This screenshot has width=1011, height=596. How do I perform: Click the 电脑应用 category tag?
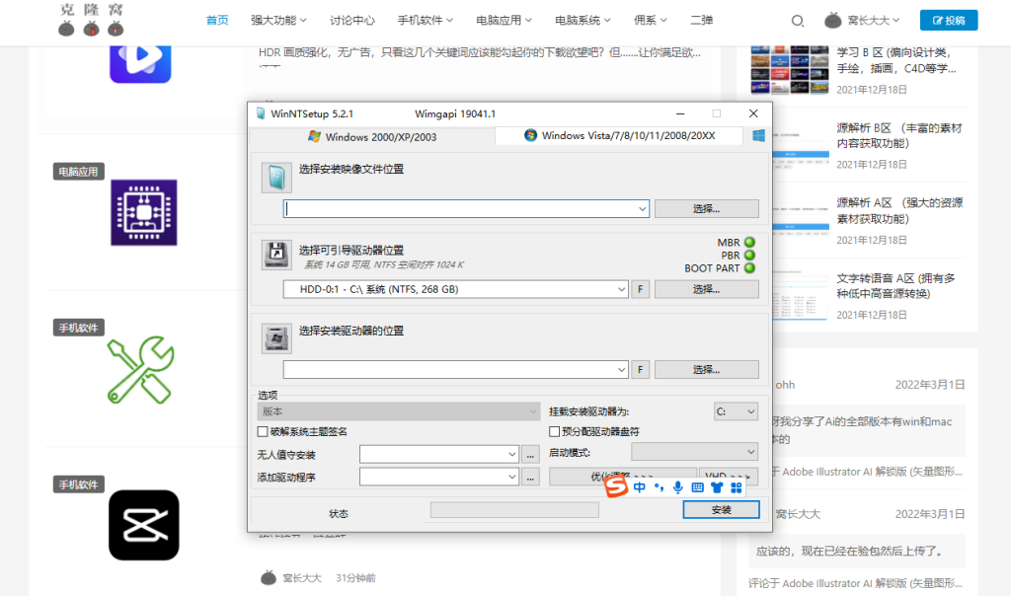pos(79,172)
